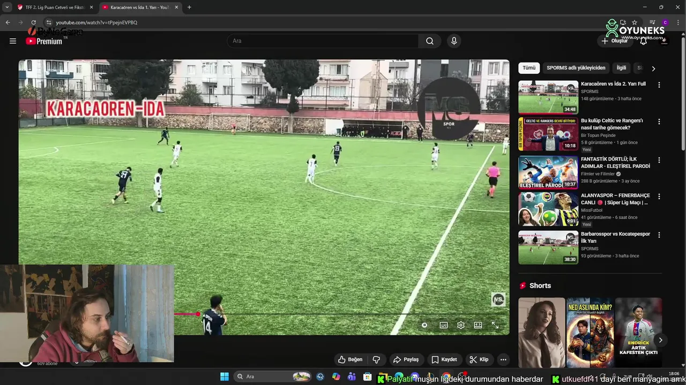Image resolution: width=686 pixels, height=385 pixels.
Task: Open the SPORMS channel name under Barbarosspor video
Action: point(590,249)
